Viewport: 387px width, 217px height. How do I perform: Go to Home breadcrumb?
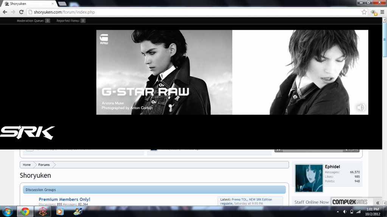tap(26, 165)
